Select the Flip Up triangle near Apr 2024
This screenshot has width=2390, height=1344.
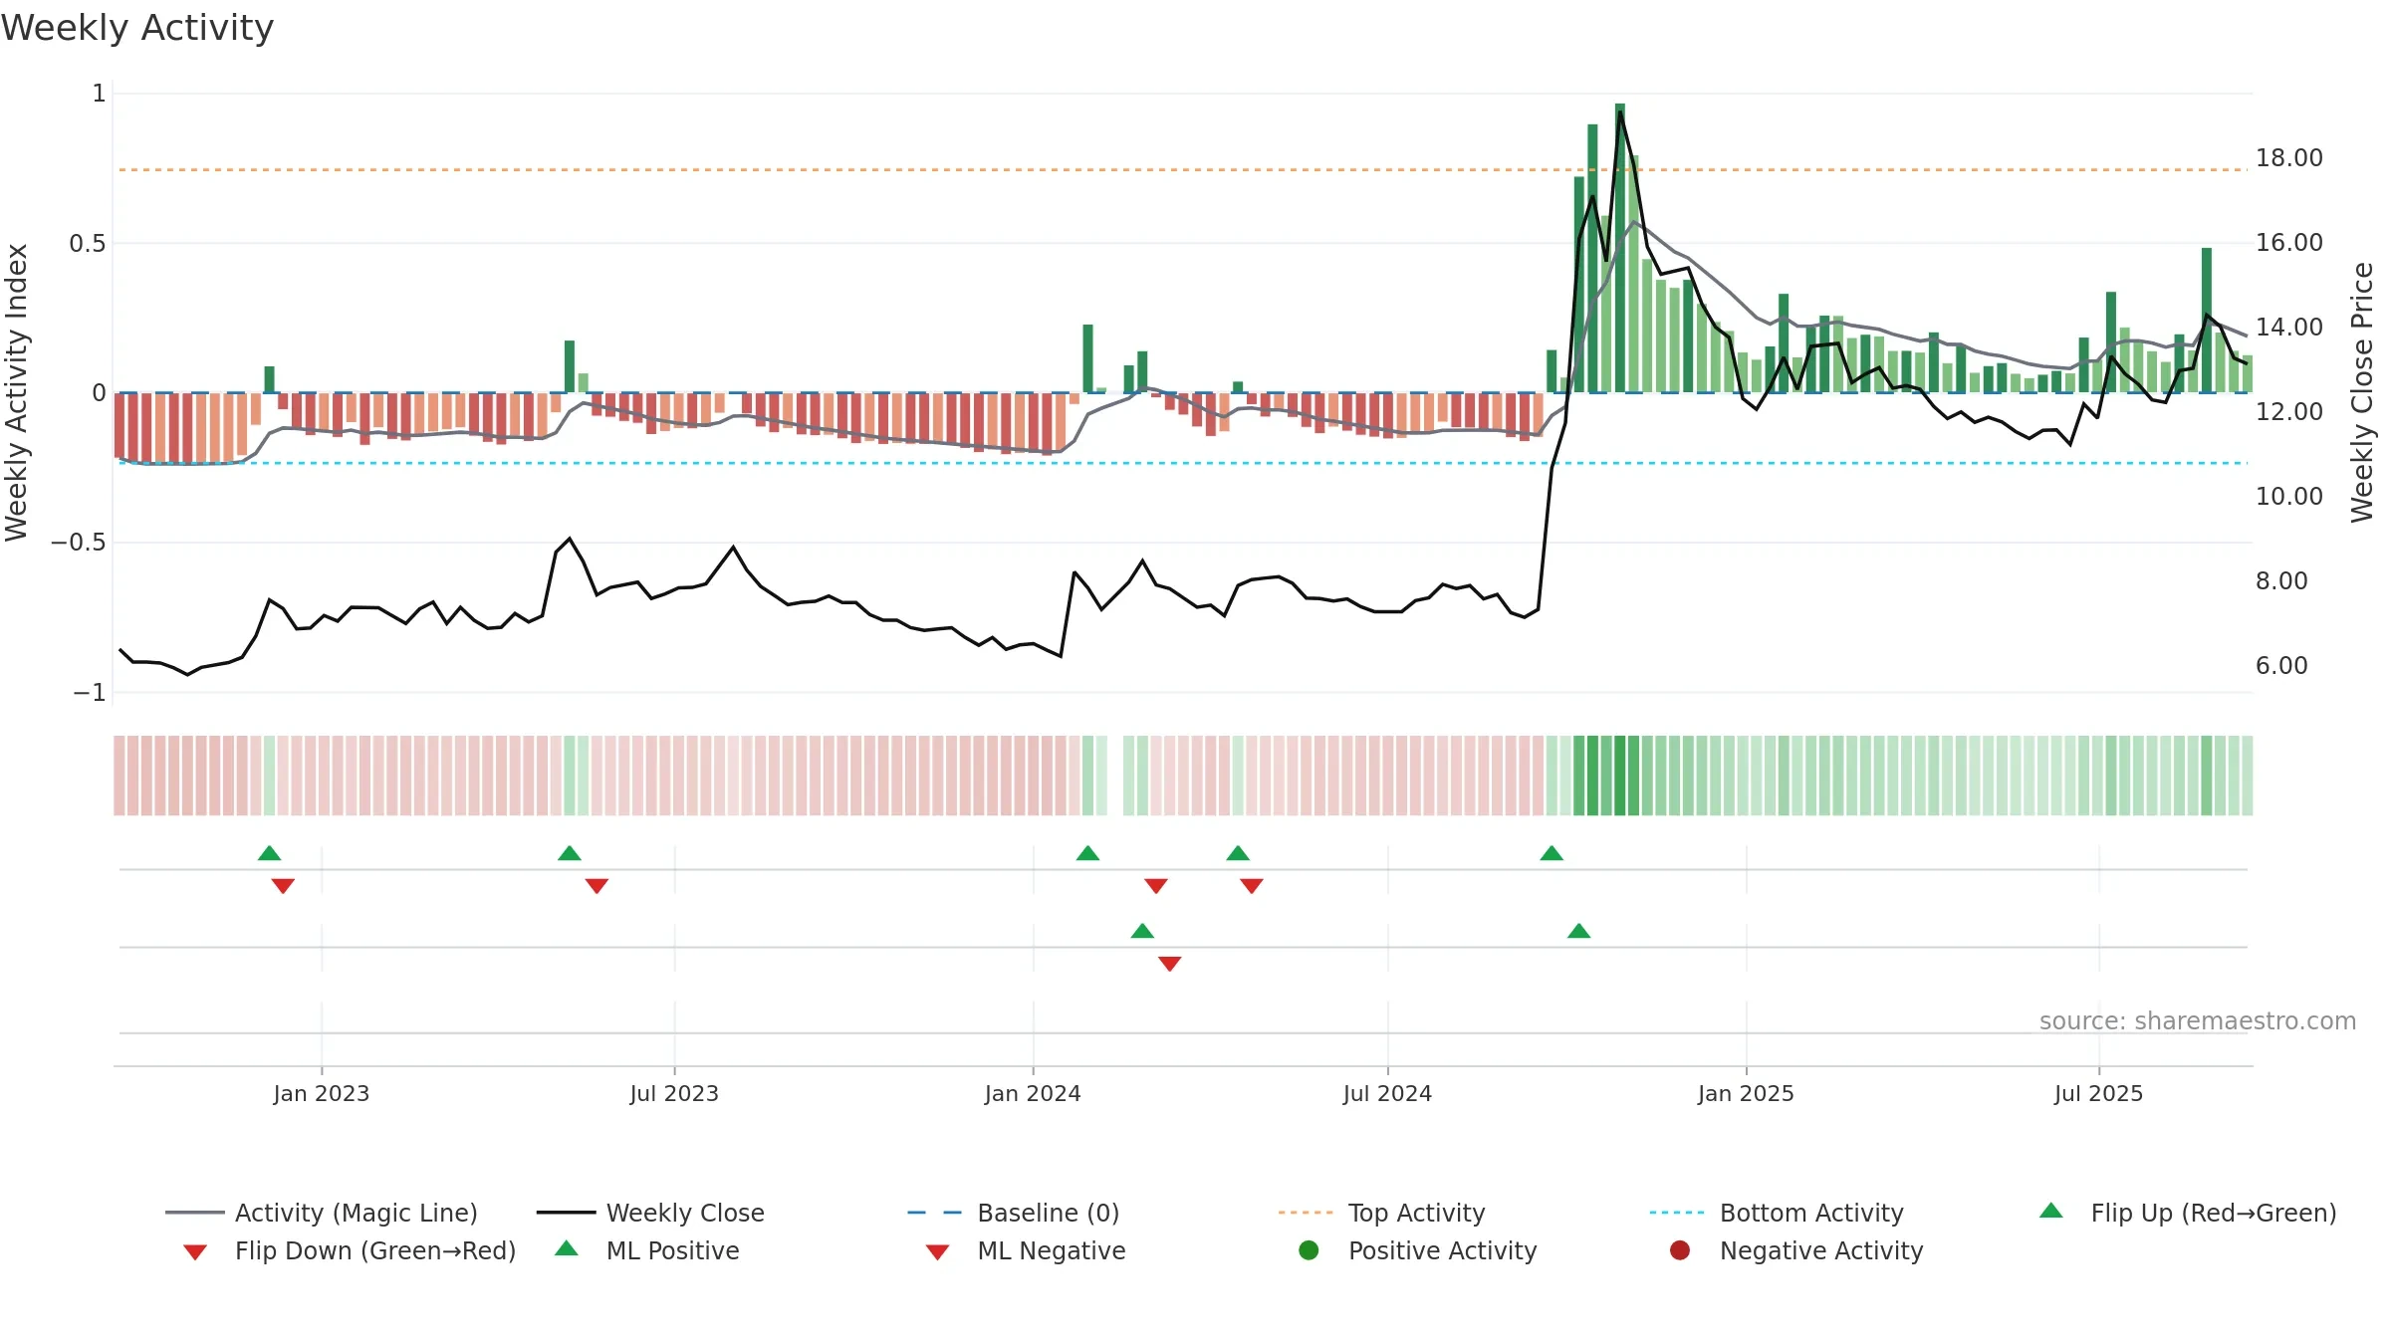coord(1238,853)
